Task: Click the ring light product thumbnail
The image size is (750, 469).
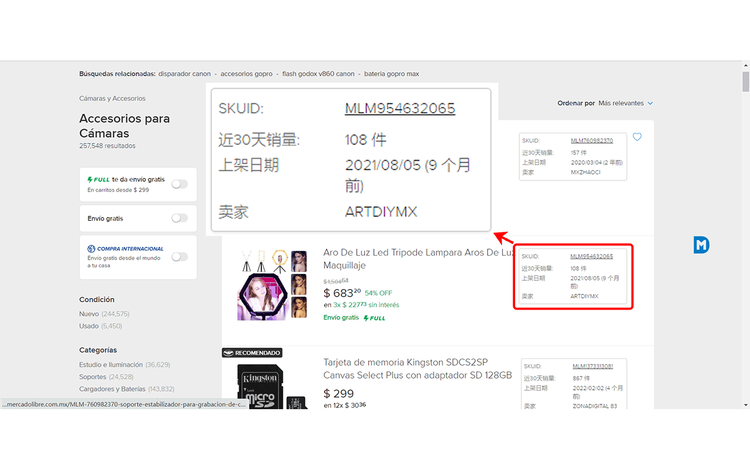Action: click(x=272, y=284)
